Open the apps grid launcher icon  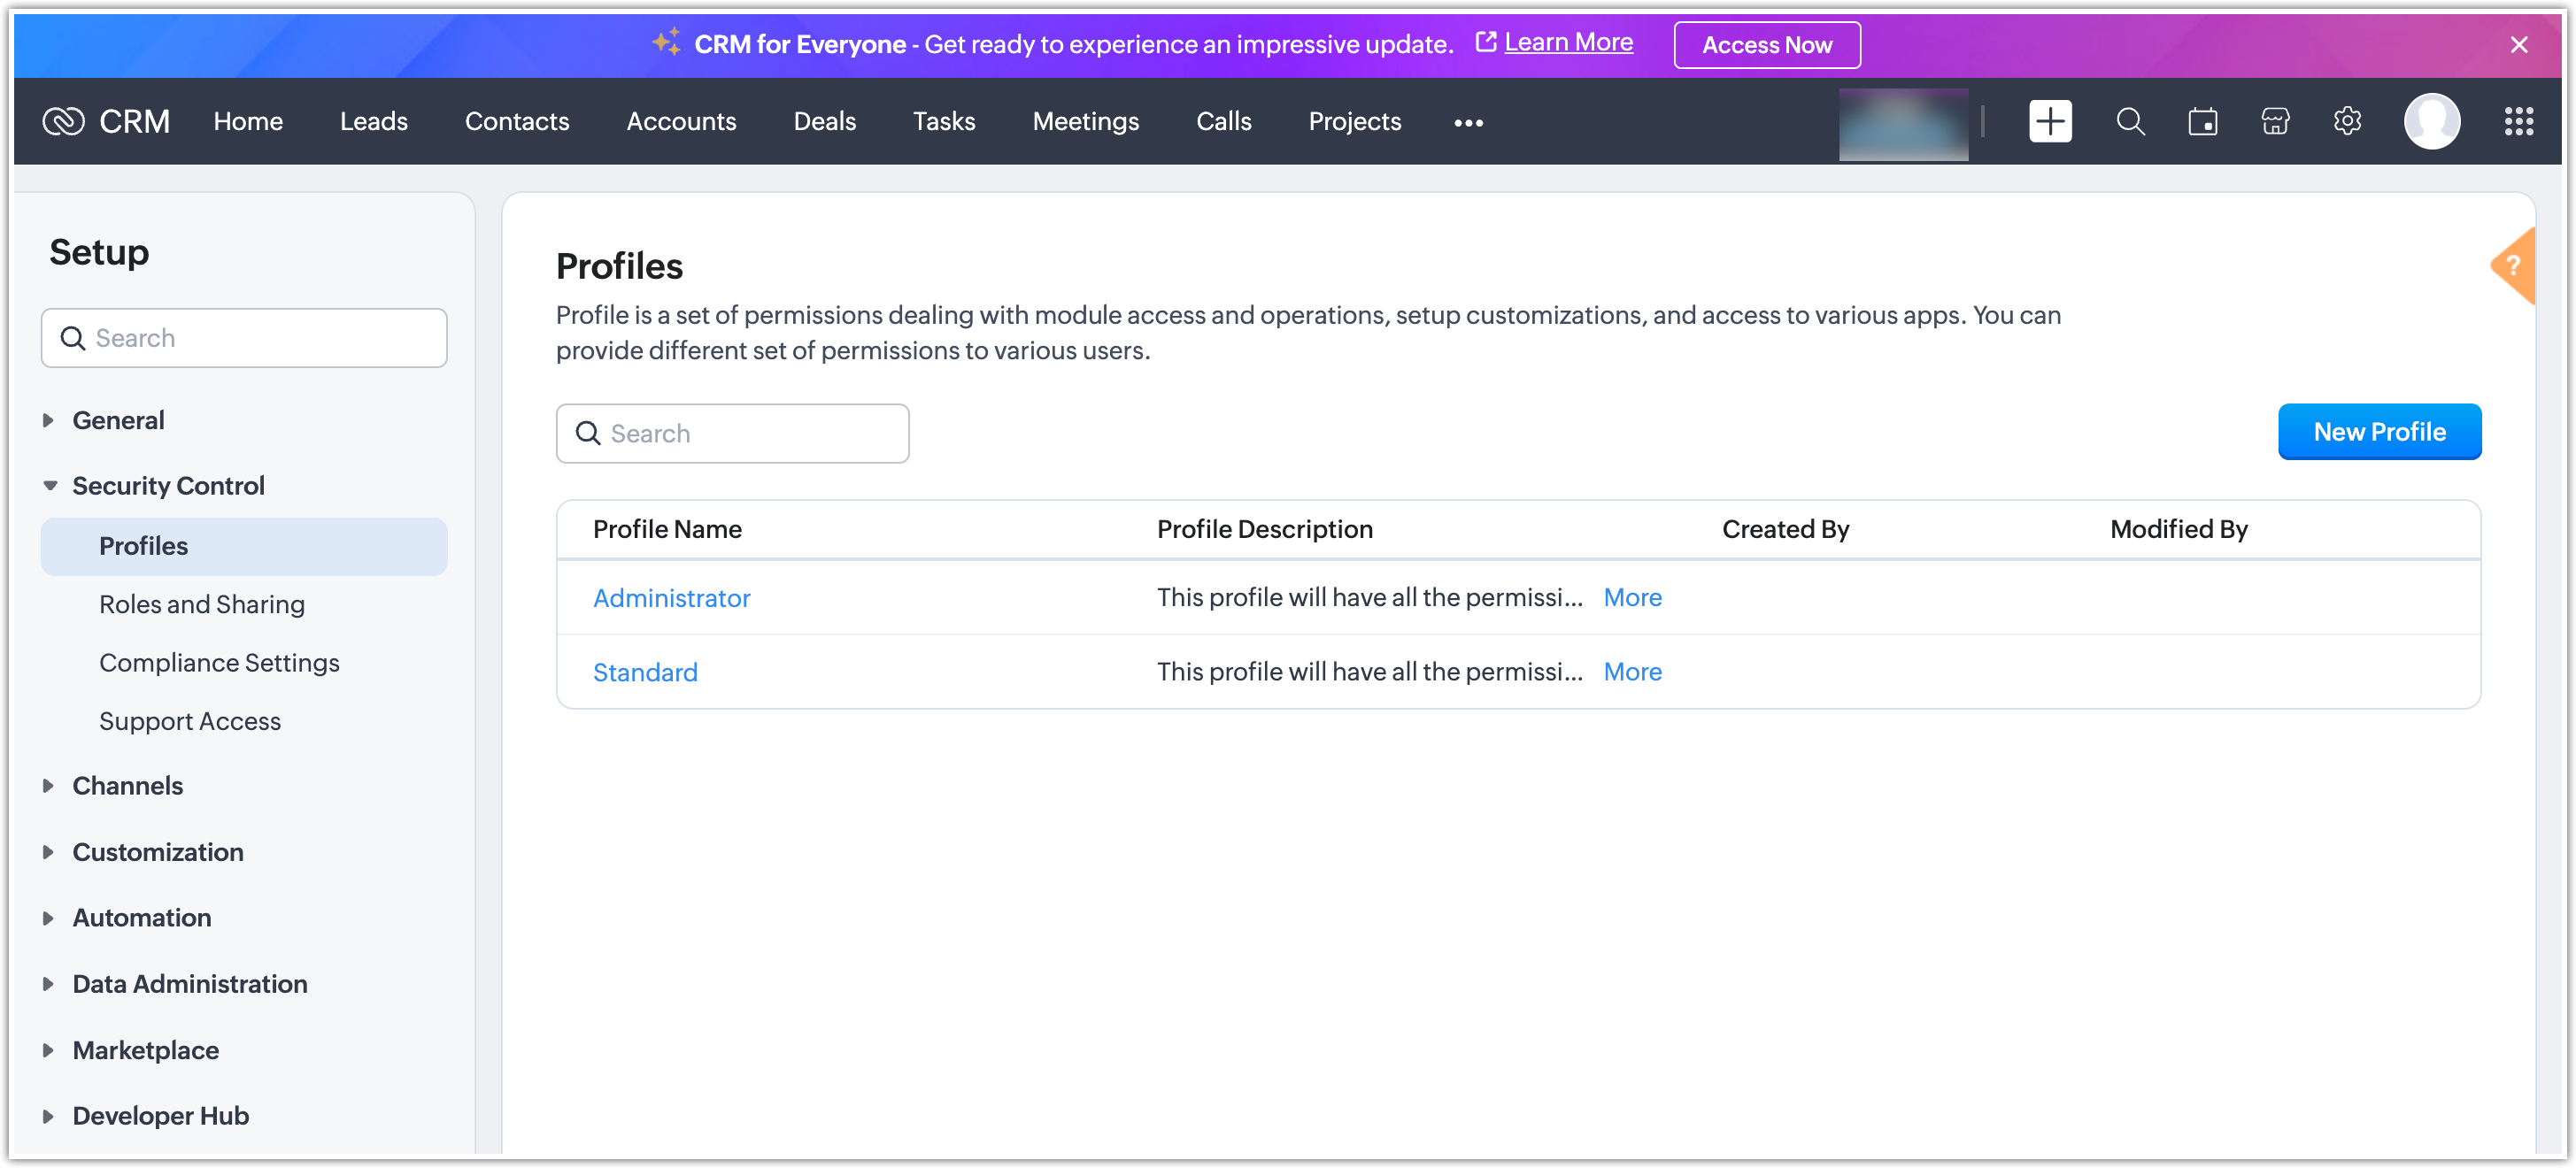[2518, 122]
